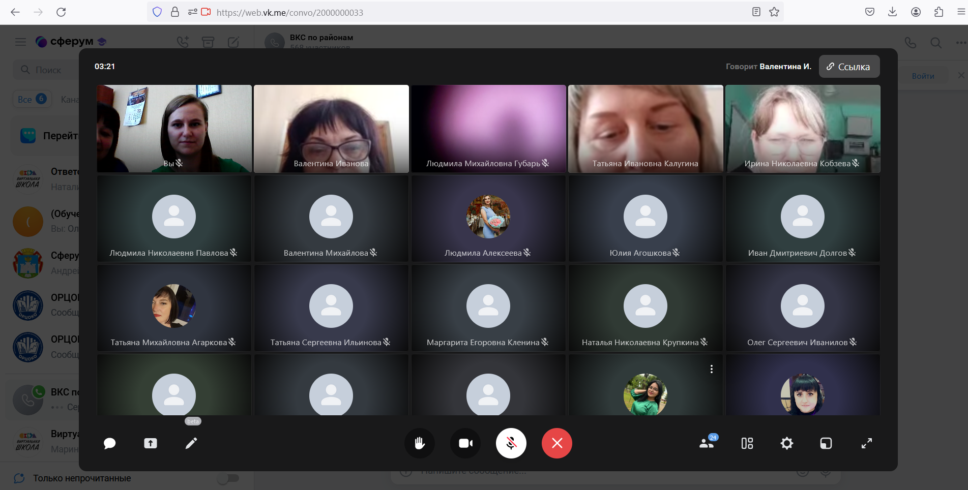Toggle Только непрочитанные switch
Viewport: 968px width, 490px height.
tap(227, 478)
